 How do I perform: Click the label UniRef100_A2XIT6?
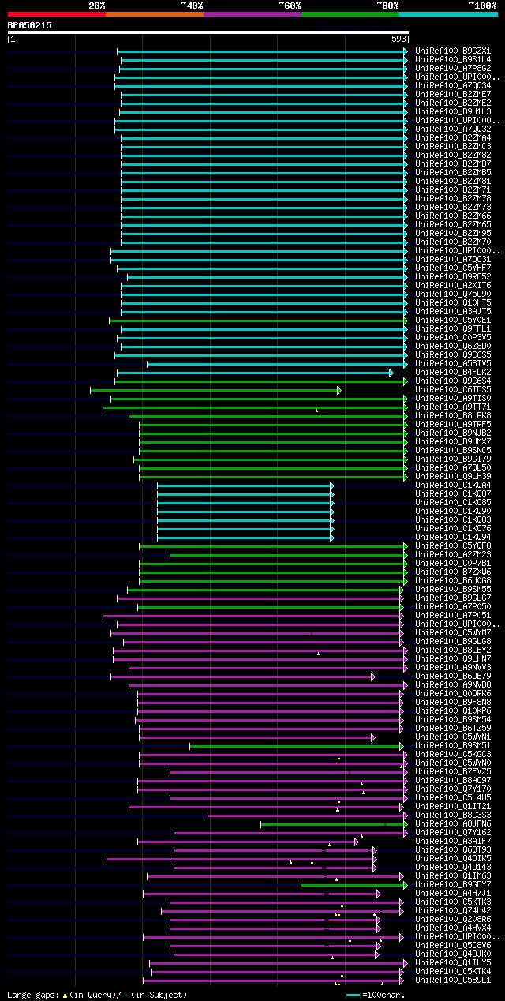click(454, 286)
